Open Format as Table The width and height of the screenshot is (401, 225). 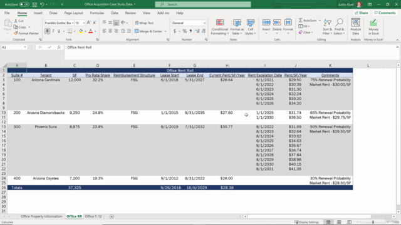click(237, 27)
